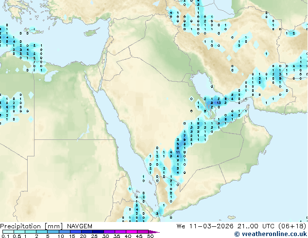Click legend tick label "30"
This screenshot has width=308, height=238.
point(105,236)
